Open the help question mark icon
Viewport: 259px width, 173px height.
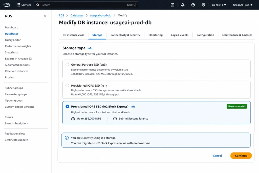pyautogui.click(x=193, y=5)
